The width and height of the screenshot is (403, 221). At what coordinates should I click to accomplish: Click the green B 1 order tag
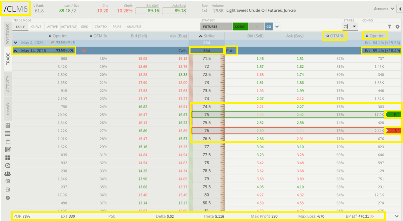coord(393,115)
